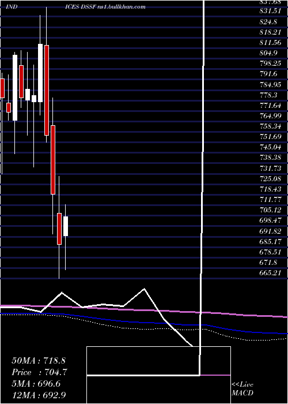Click the 824.8 price axis label
Screen dimensions: 288x404
click(x=268, y=22)
